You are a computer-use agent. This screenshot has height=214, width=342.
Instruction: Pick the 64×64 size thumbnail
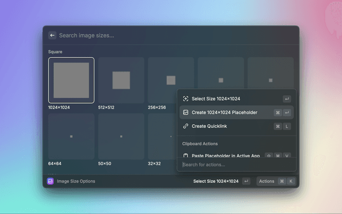(x=71, y=136)
